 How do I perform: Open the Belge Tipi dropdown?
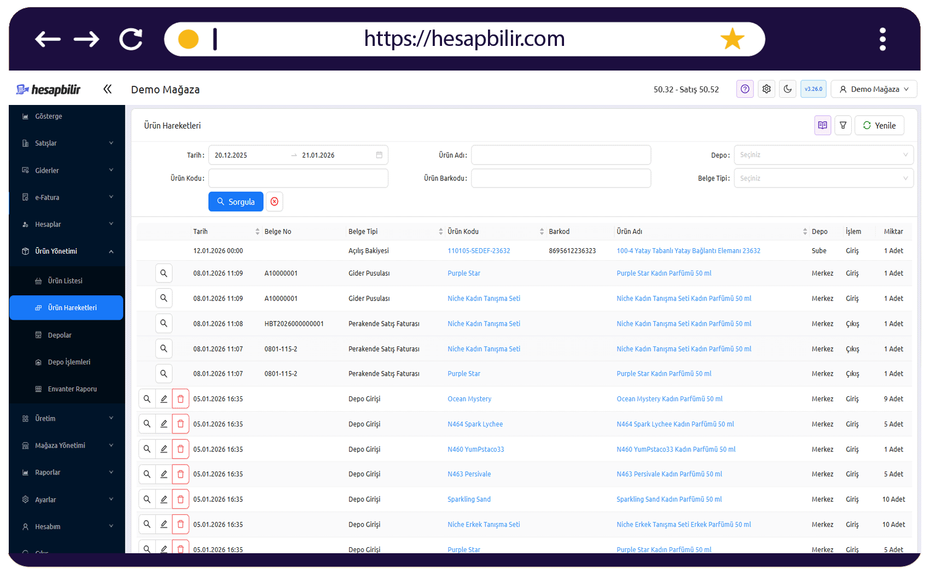823,178
